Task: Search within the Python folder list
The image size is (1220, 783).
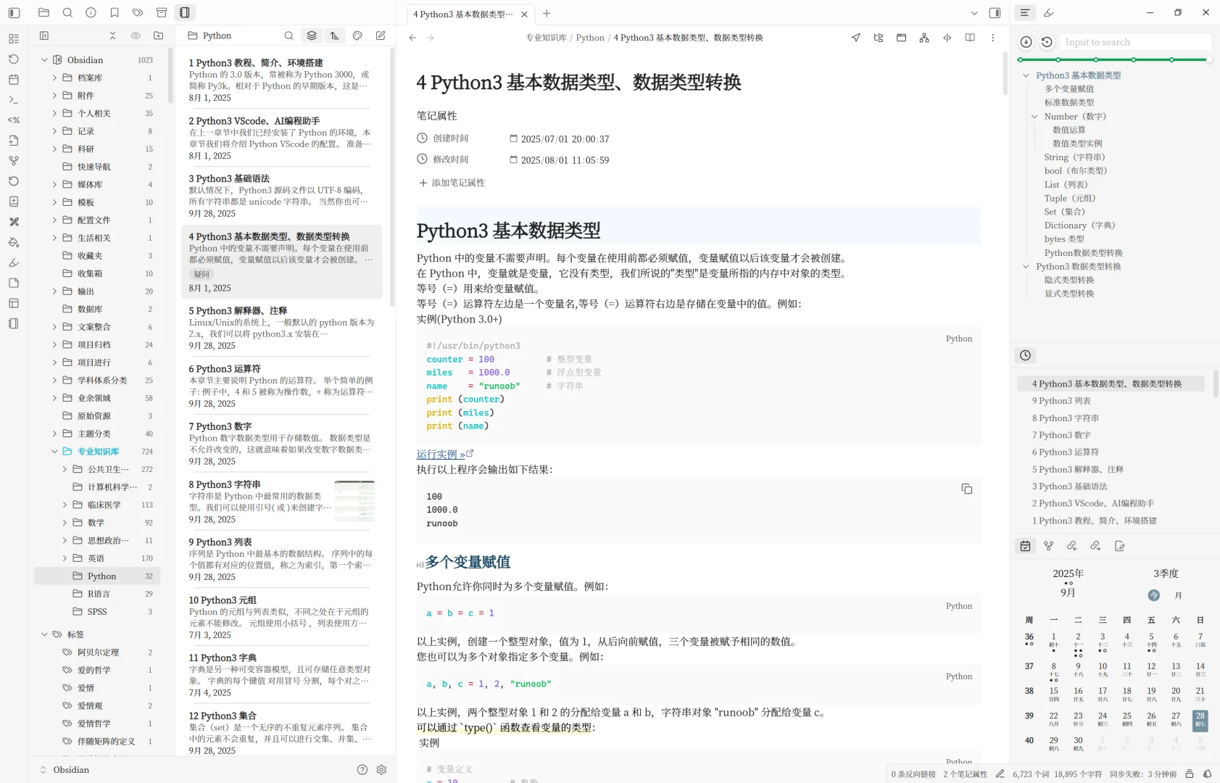Action: pos(289,36)
